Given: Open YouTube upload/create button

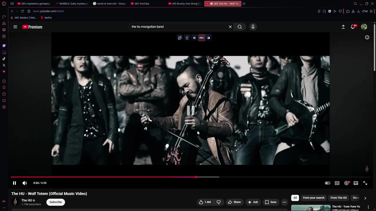Looking at the screenshot, I should [343, 27].
